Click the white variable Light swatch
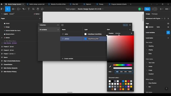The width and height of the screenshot is (171, 96). [85, 34]
